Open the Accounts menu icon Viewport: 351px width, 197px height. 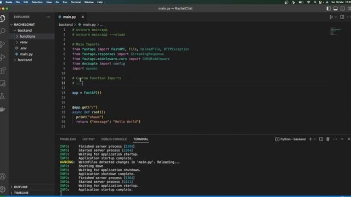pos(3,176)
